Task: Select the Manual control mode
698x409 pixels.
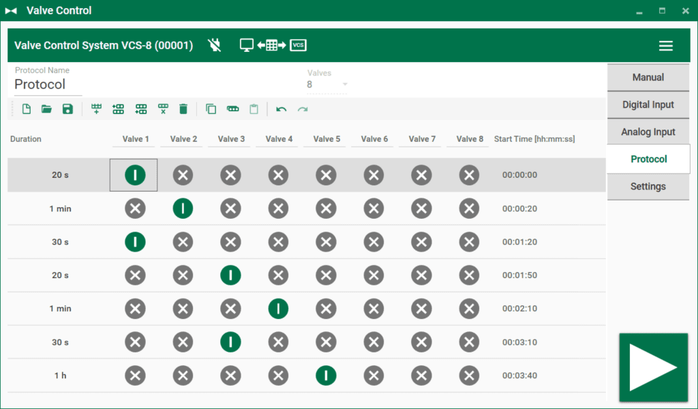Action: tap(648, 77)
